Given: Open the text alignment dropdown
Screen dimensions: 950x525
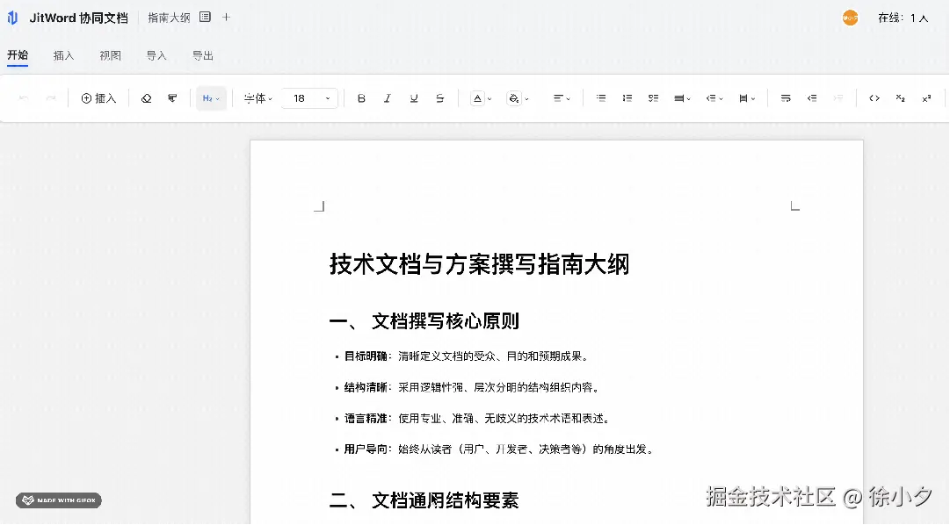Looking at the screenshot, I should 562,98.
